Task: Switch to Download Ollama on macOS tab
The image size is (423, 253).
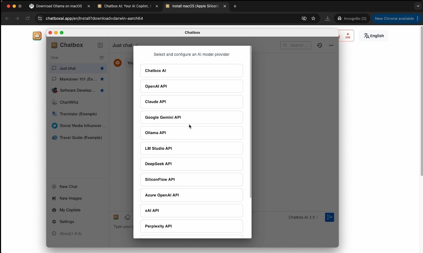Action: (59, 6)
